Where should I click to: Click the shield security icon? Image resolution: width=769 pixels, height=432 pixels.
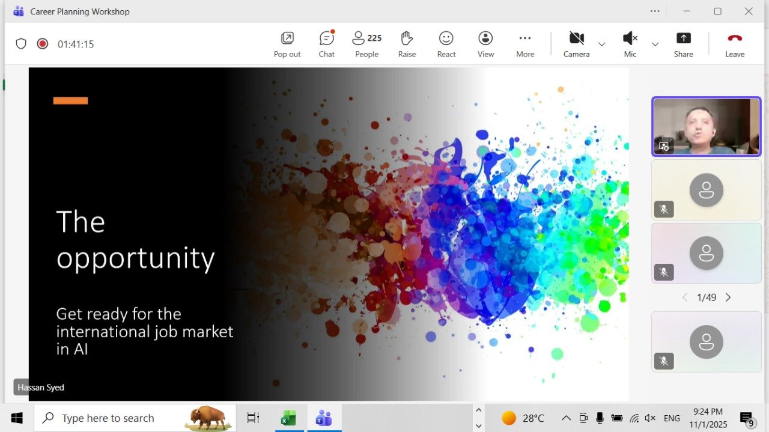tap(21, 44)
